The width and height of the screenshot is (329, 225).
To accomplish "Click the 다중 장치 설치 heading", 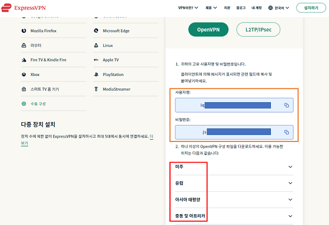I will coord(38,125).
